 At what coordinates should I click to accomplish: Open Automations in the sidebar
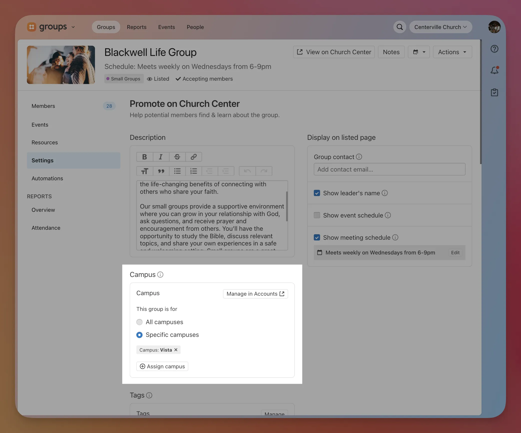(x=47, y=178)
